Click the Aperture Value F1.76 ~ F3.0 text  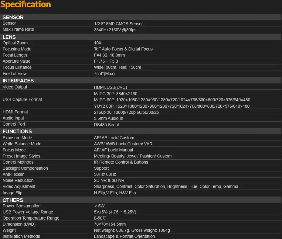(106, 61)
